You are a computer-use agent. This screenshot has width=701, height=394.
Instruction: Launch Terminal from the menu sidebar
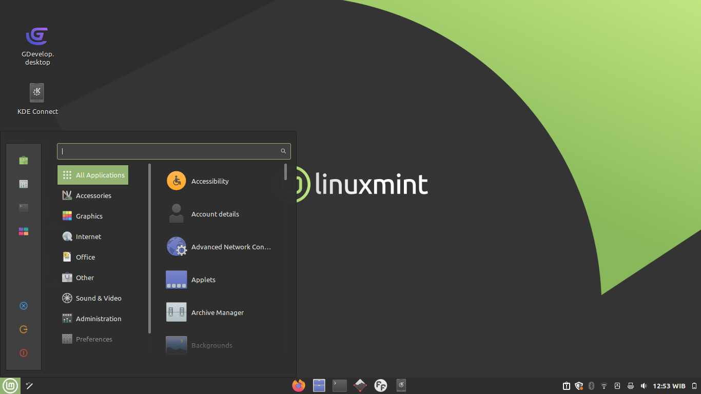(24, 208)
